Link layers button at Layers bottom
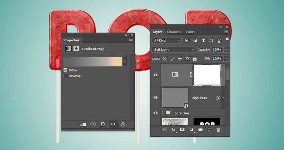 (x=164, y=129)
